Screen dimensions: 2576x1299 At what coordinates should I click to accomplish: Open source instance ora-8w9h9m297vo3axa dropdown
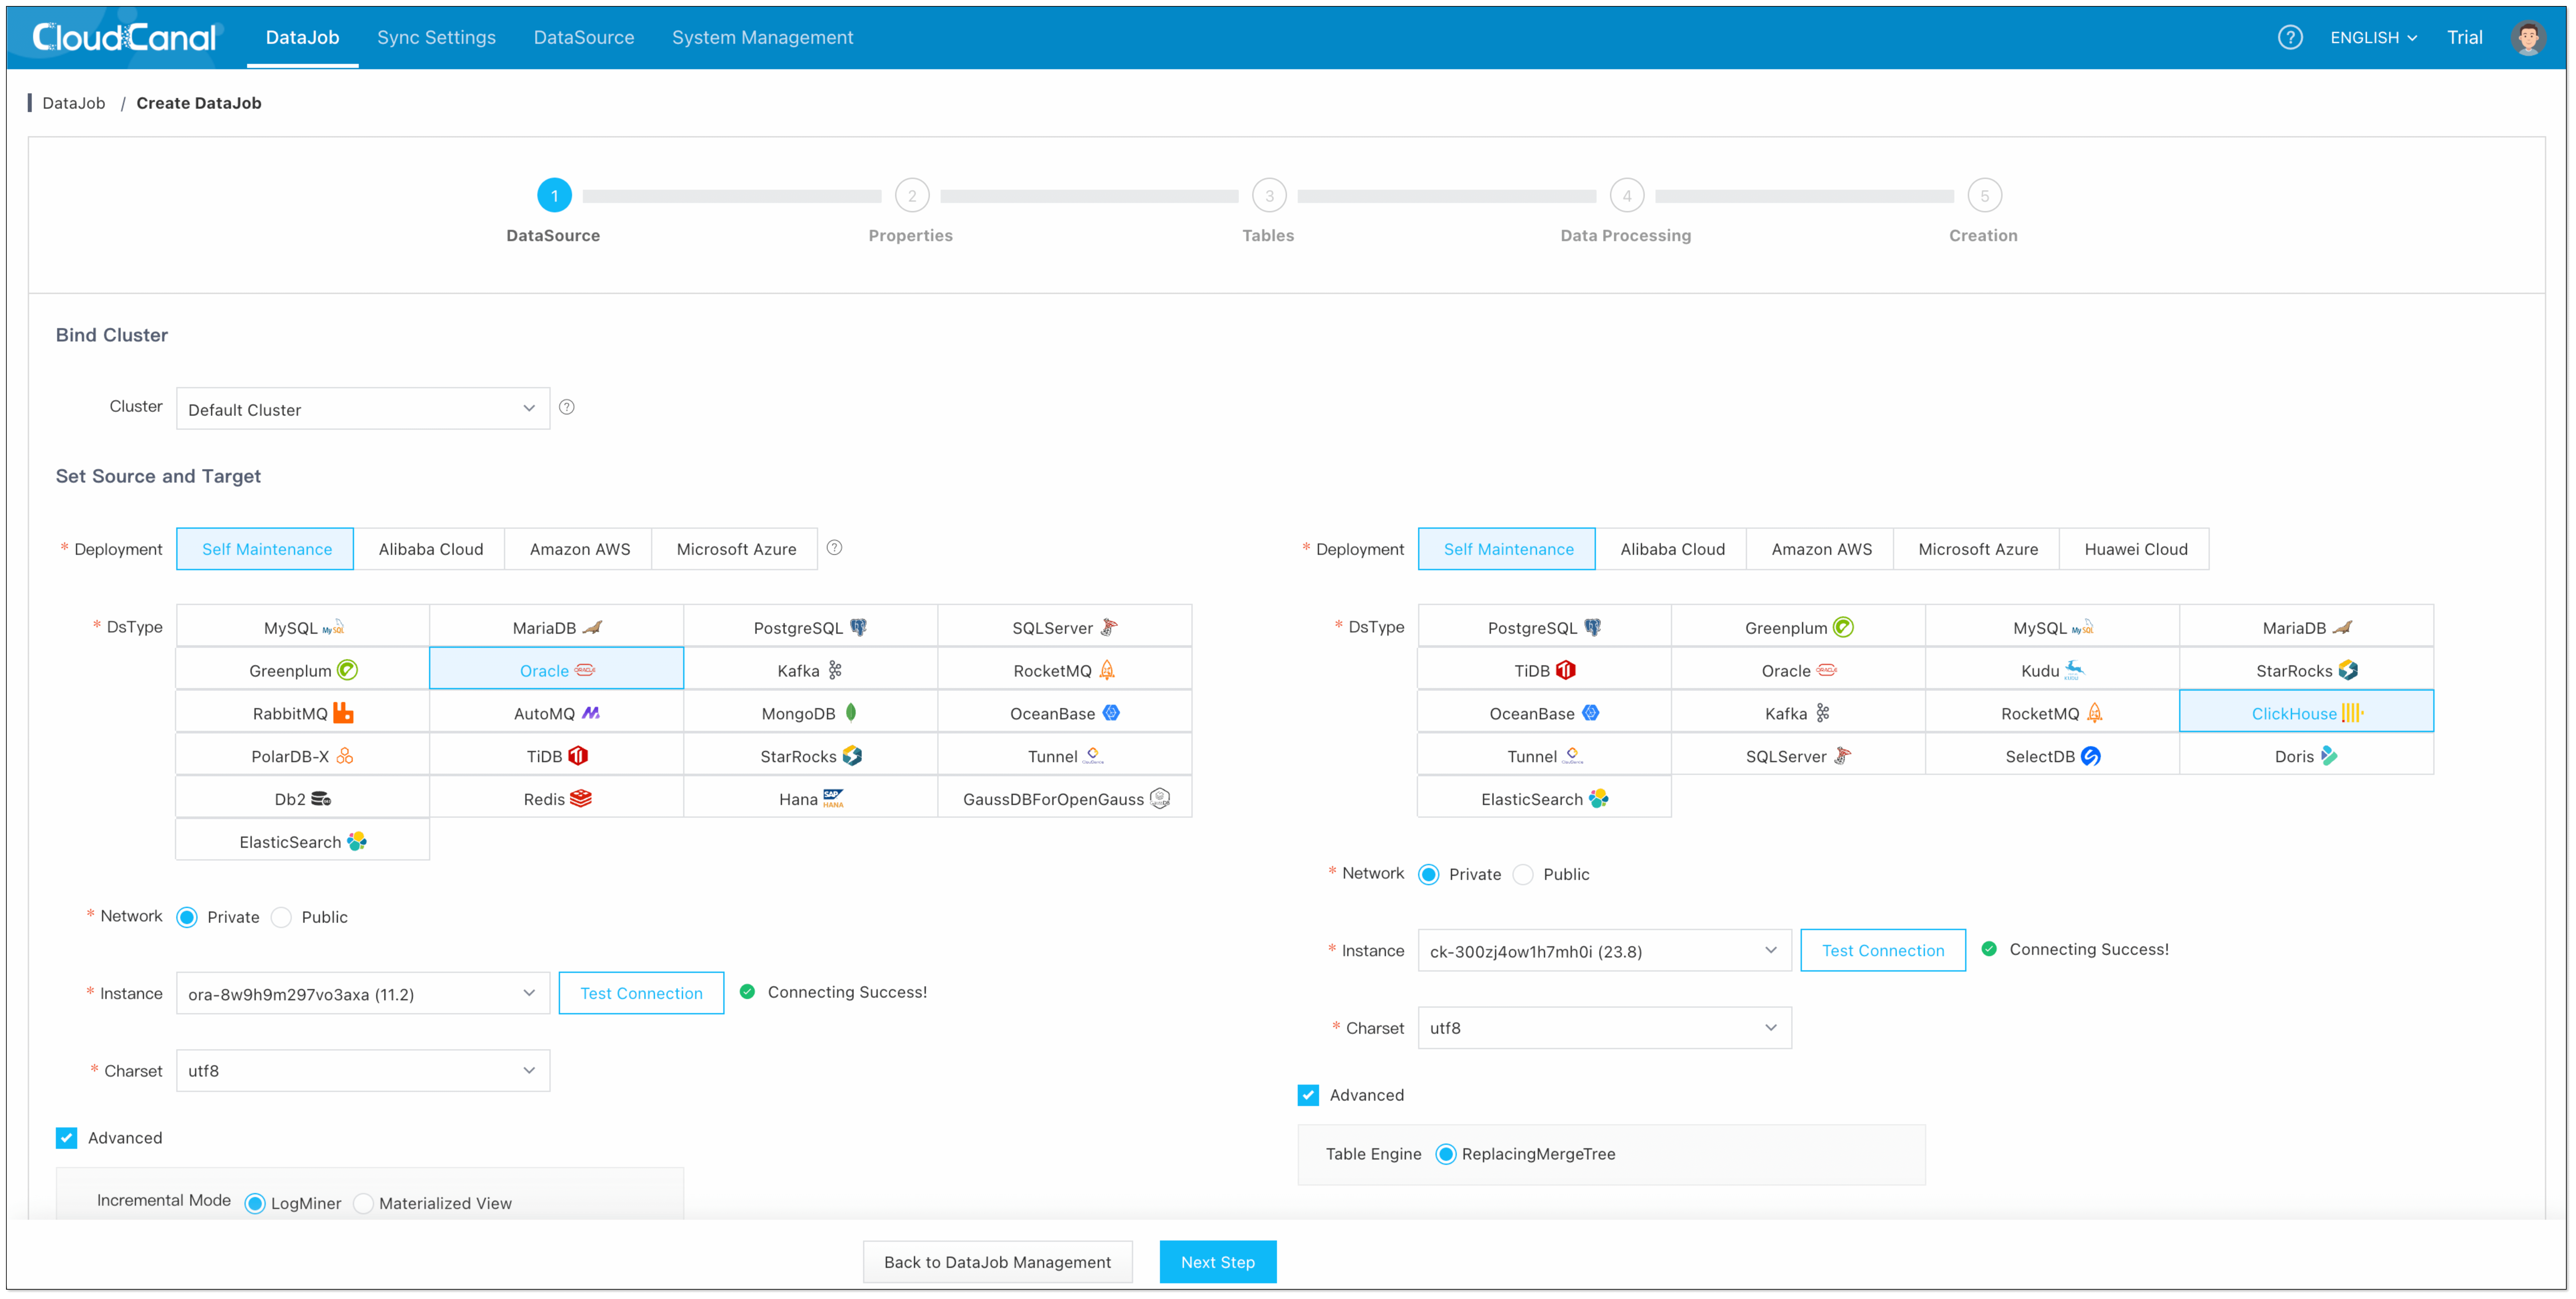[x=363, y=993]
